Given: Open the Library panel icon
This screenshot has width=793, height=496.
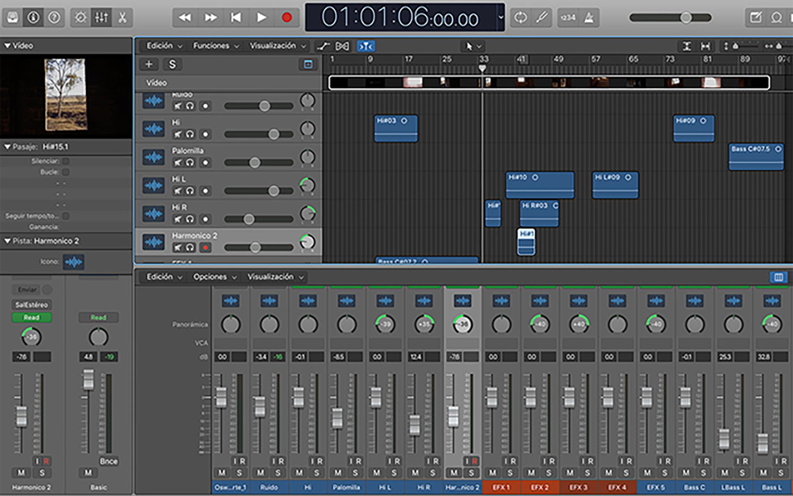Looking at the screenshot, I should (x=12, y=18).
